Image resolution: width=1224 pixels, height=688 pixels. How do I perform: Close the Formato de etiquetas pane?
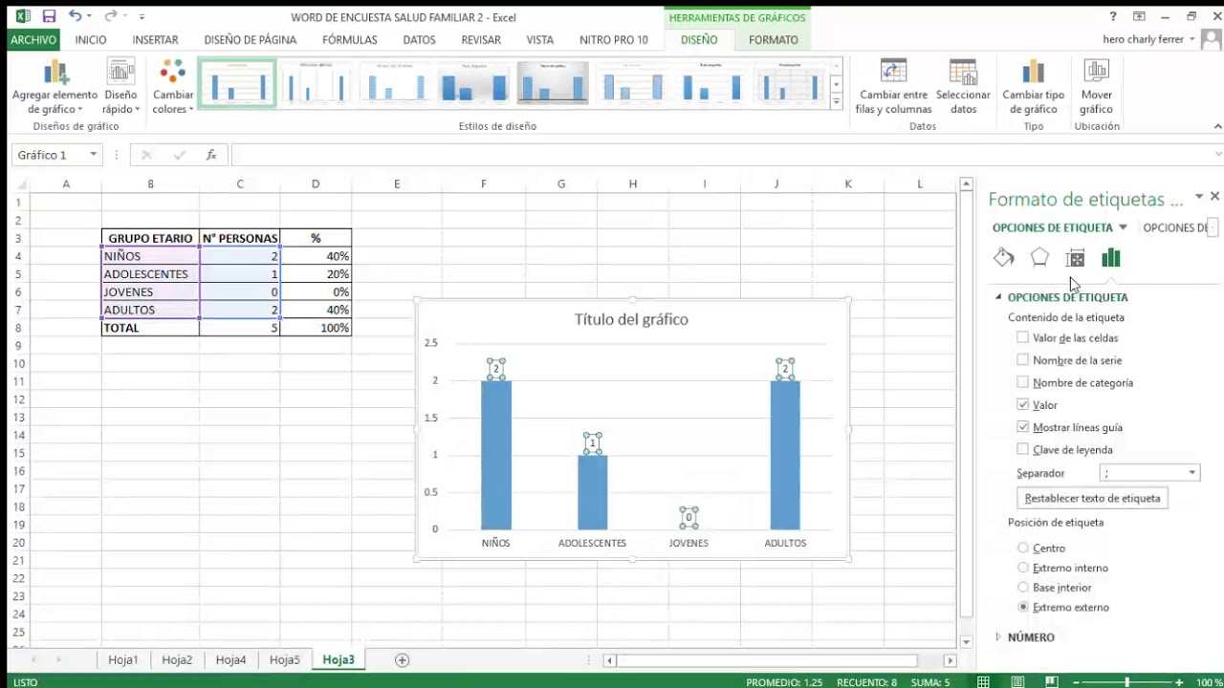click(x=1214, y=196)
